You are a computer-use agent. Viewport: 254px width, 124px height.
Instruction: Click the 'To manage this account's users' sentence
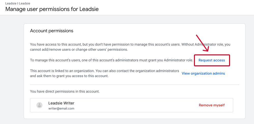(x=112, y=60)
